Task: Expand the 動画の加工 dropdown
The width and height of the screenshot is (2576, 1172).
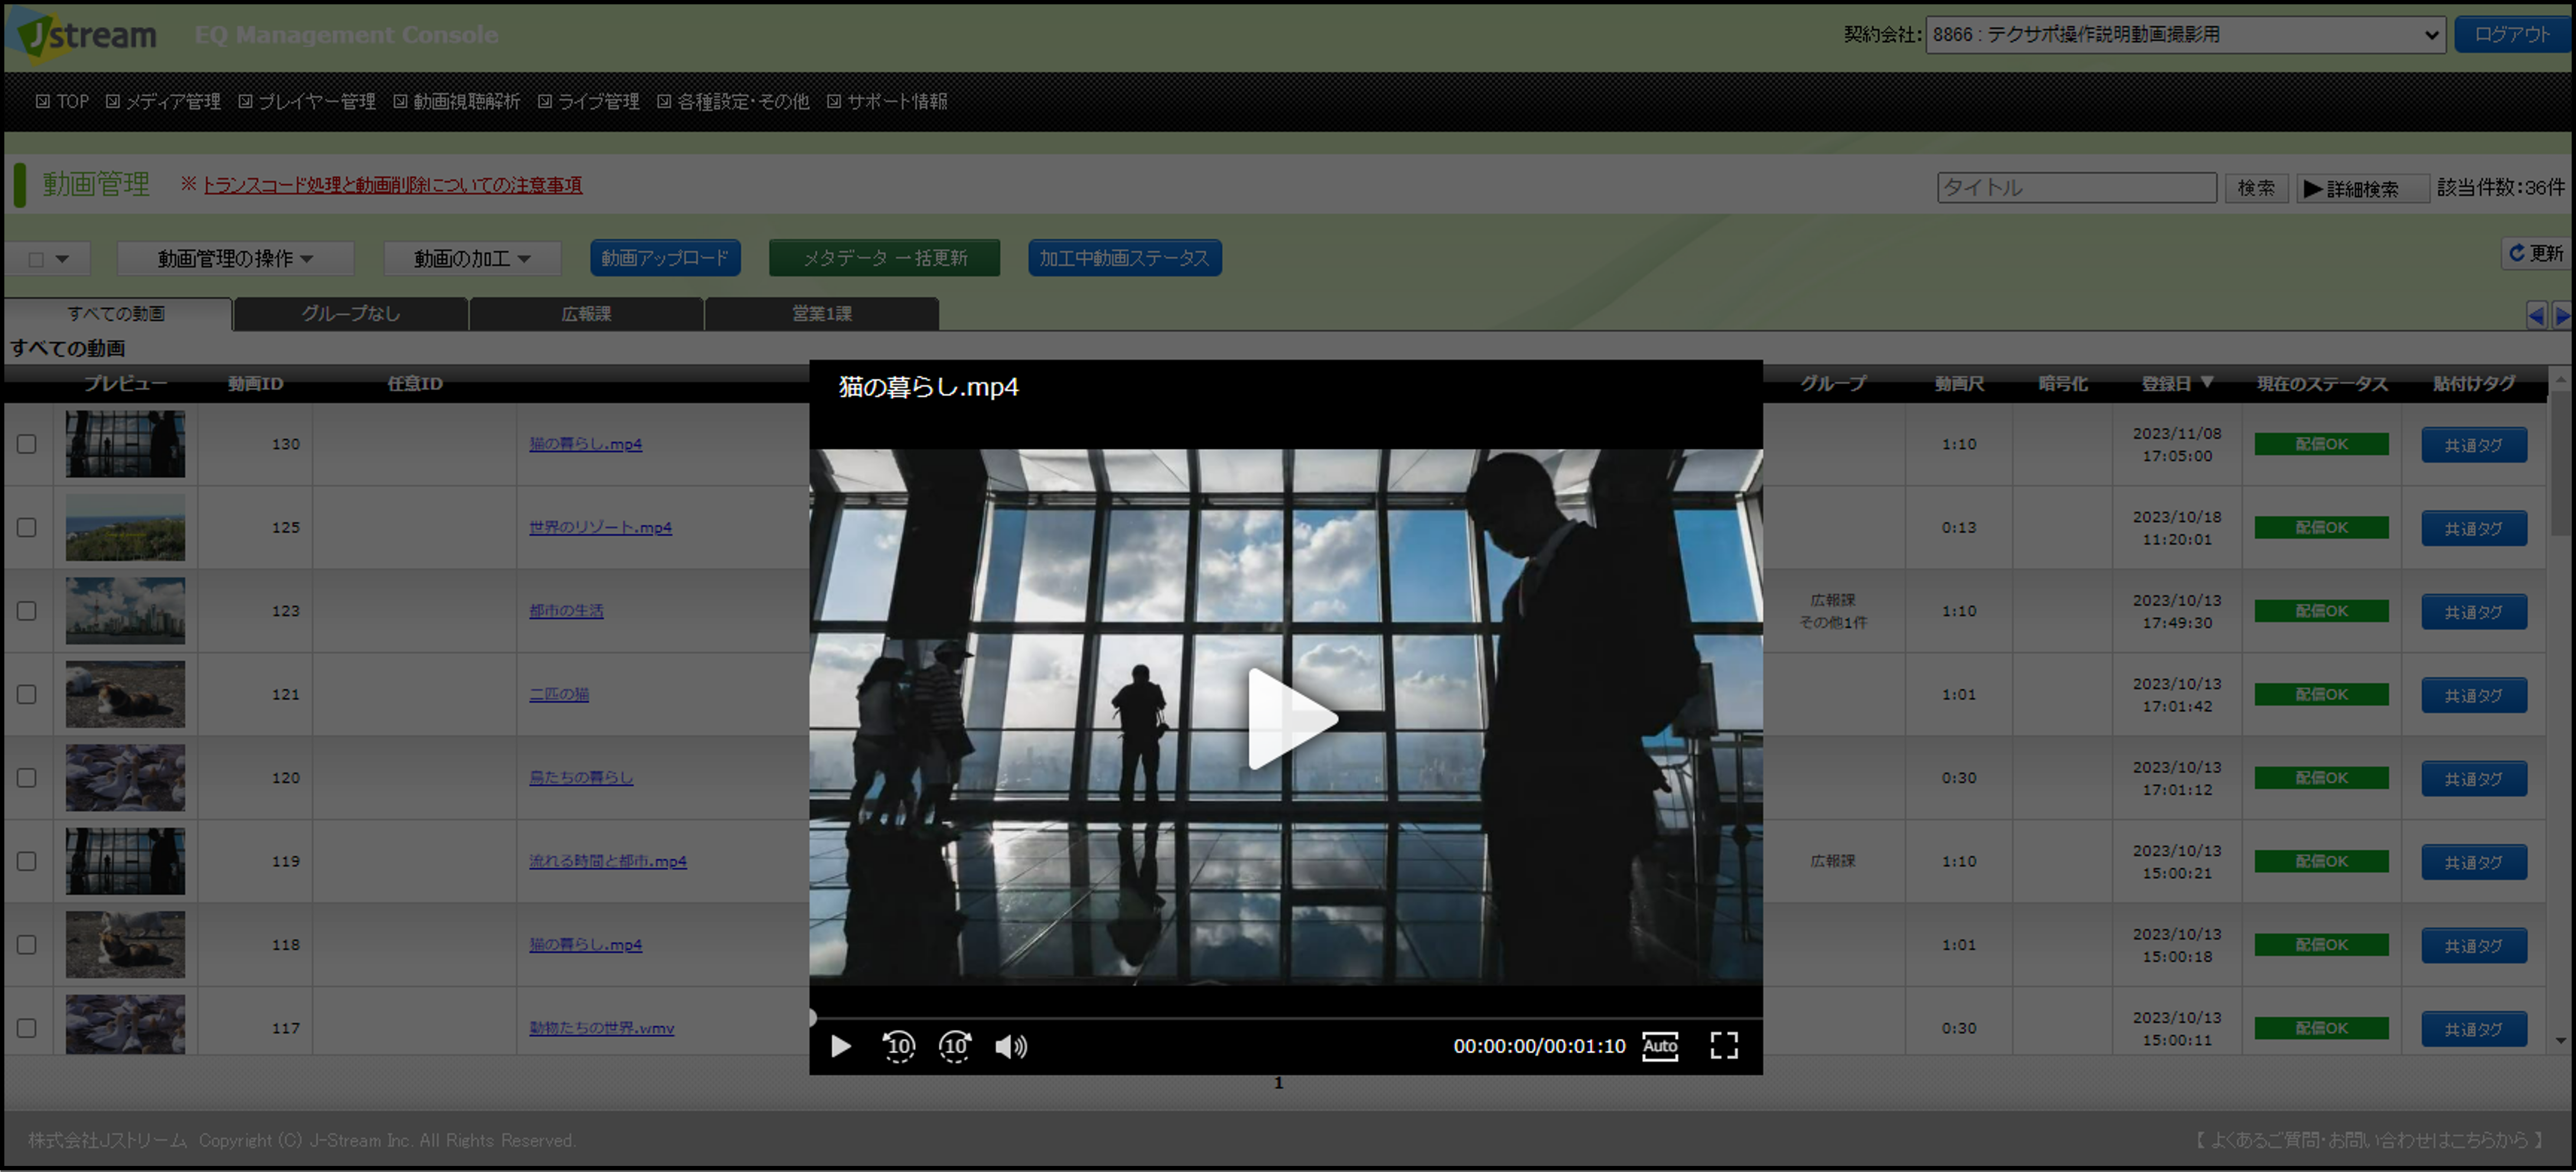Action: click(472, 259)
